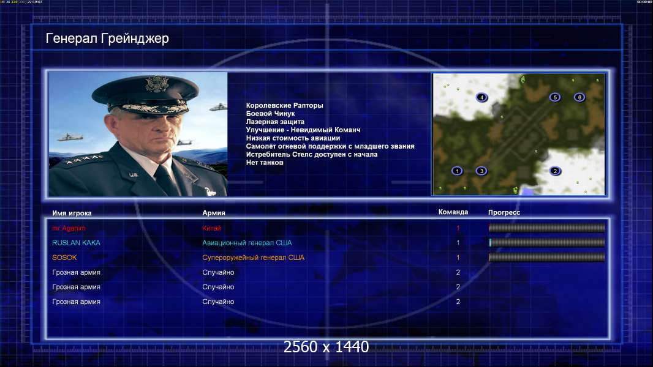This screenshot has width=653, height=367.
Task: Click player name 'SOSOK'
Action: tap(64, 258)
